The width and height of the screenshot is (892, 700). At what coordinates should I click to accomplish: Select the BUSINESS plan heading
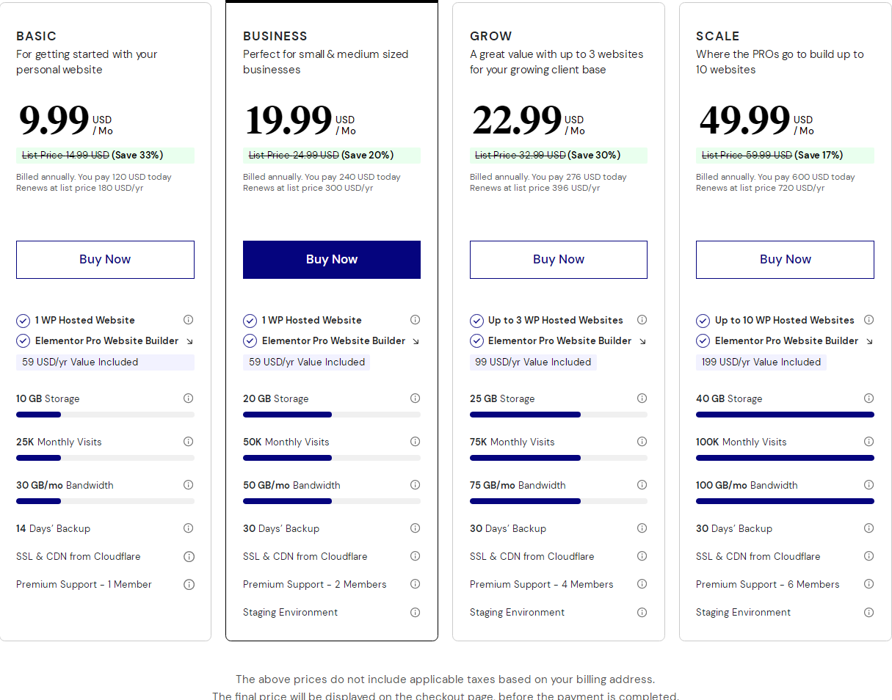coord(275,36)
